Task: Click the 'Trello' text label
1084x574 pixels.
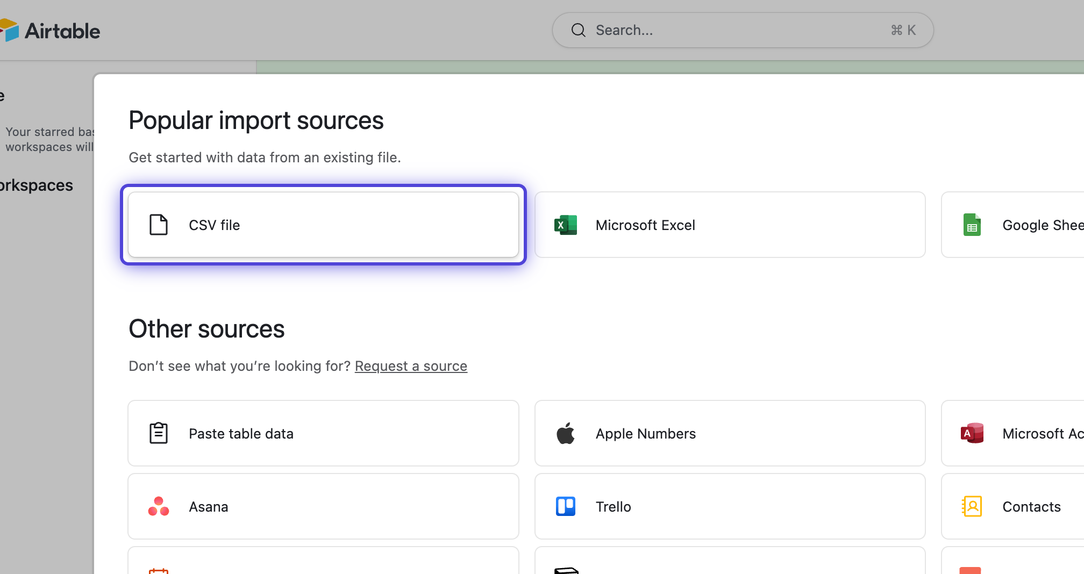Action: point(613,507)
